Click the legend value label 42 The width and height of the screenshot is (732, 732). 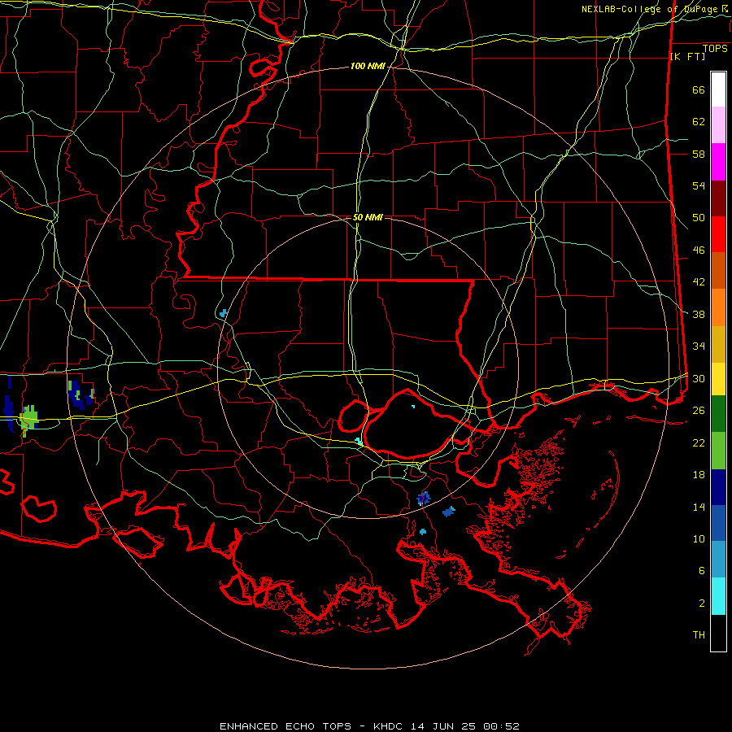pos(699,282)
